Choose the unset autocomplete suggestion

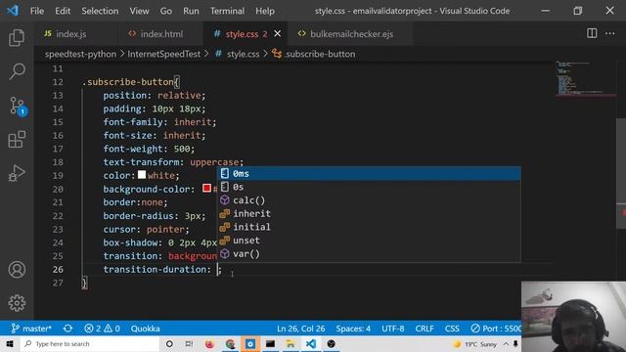pos(369,241)
